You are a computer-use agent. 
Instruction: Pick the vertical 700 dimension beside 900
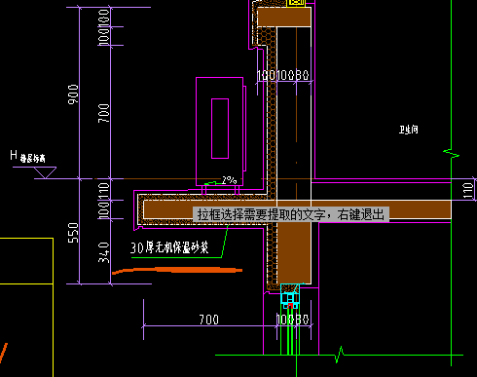coord(104,113)
